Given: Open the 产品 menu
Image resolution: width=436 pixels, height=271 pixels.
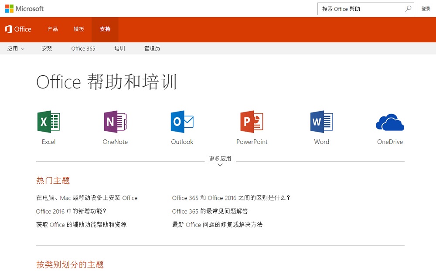Looking at the screenshot, I should [53, 29].
